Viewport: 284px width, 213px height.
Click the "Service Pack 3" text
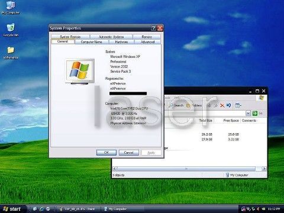pyautogui.click(x=121, y=72)
